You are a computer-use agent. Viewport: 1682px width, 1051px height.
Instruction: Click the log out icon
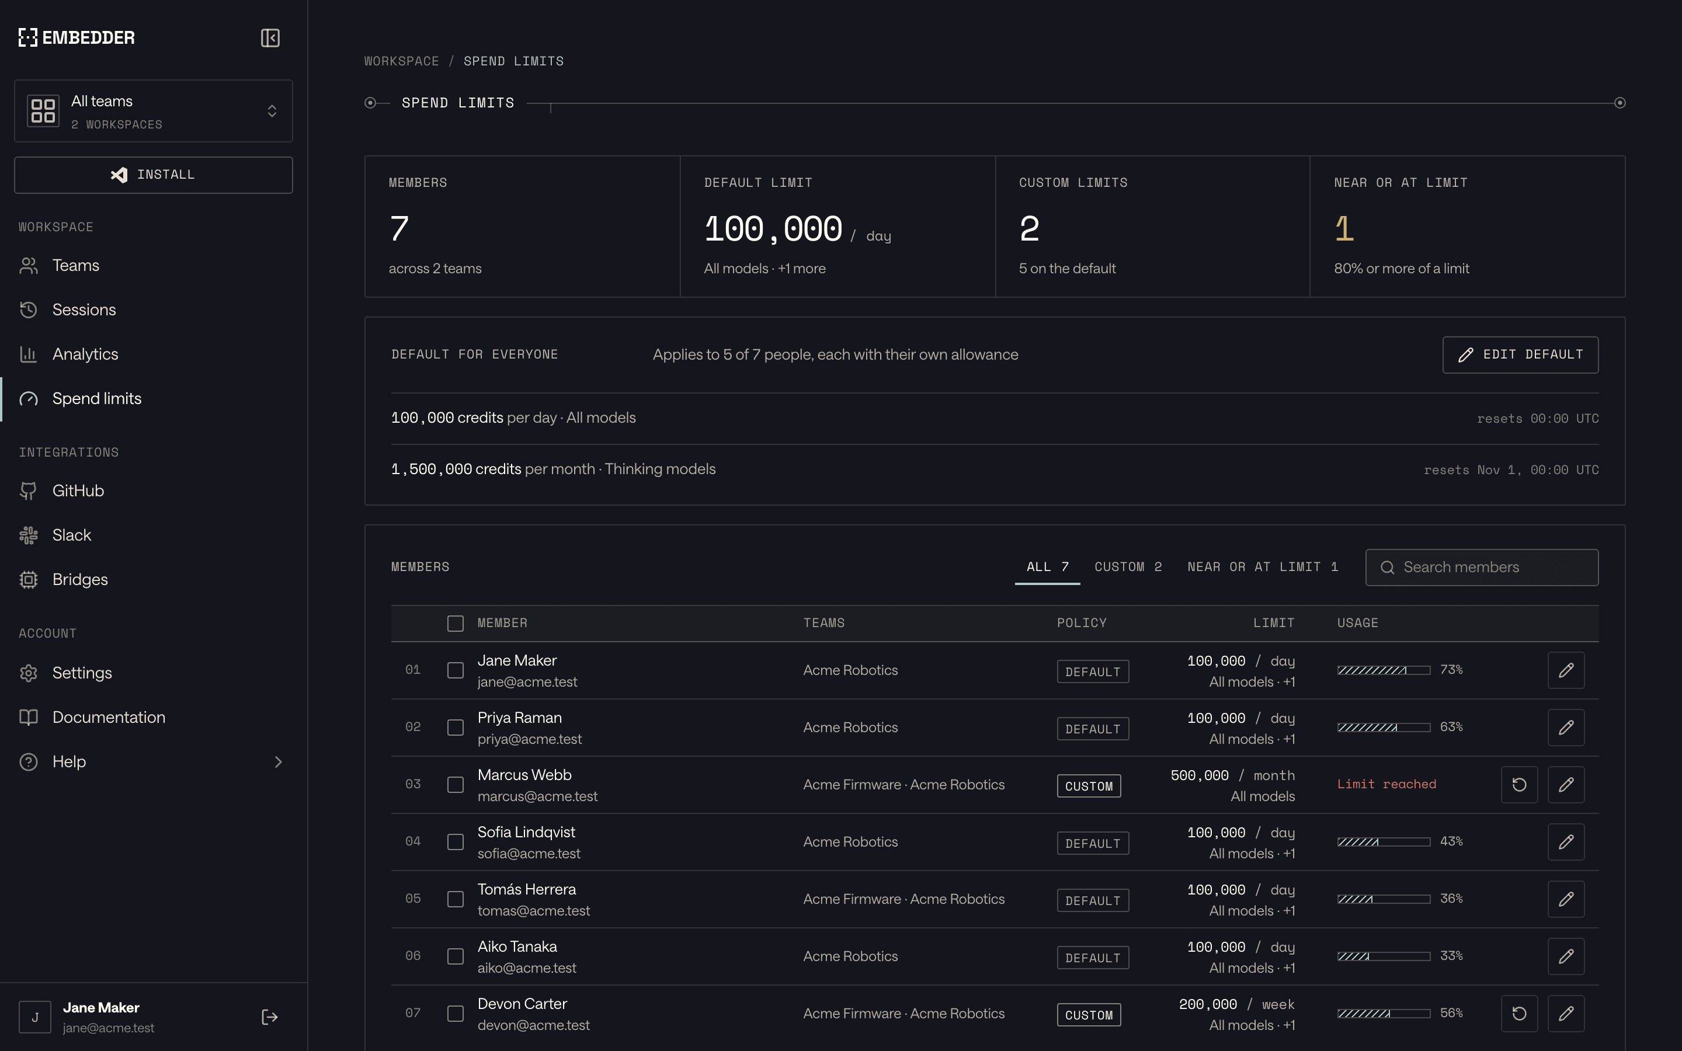[270, 1017]
